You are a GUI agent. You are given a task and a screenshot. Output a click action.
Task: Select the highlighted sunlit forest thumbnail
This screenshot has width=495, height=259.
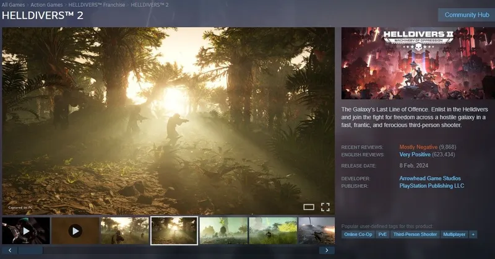click(174, 231)
